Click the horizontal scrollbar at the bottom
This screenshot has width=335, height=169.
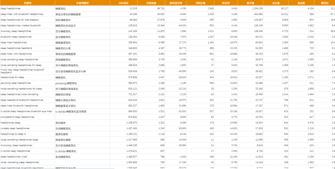click(x=57, y=168)
